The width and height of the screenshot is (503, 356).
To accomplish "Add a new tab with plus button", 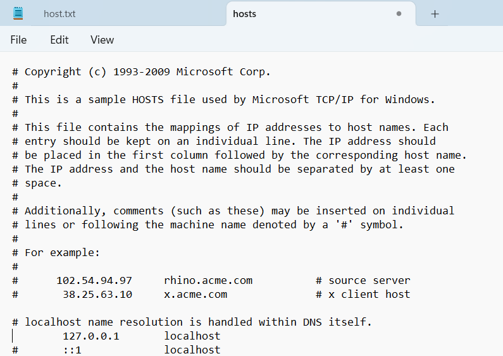I will [x=435, y=14].
